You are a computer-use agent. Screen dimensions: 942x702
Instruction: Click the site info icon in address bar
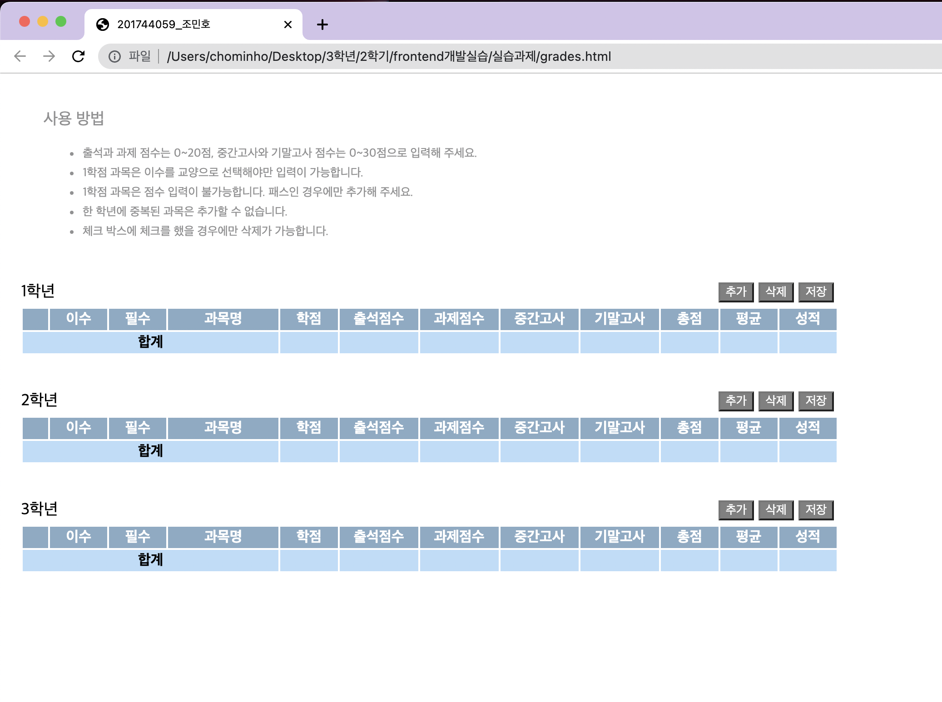(114, 56)
